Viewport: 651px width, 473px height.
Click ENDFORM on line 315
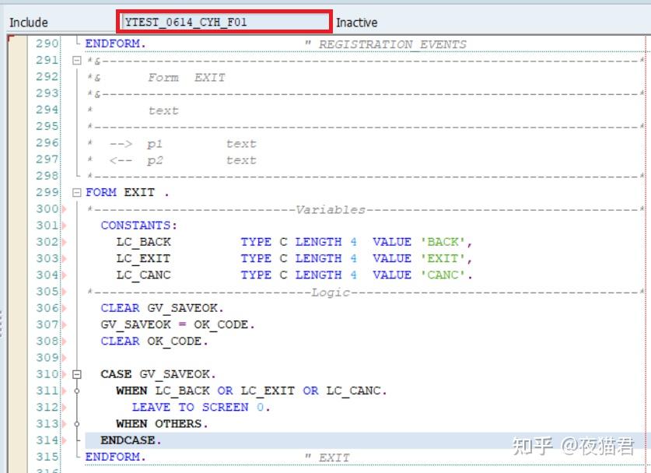click(115, 457)
